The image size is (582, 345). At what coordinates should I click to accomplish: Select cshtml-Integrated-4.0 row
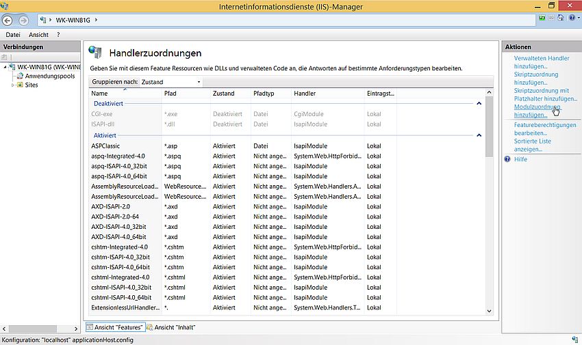pyautogui.click(x=243, y=277)
